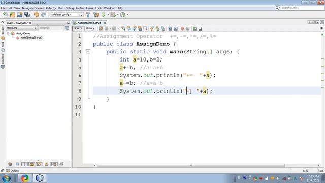
Task: Toggle Show Static Members in the Navigator
Action: coord(24,164)
